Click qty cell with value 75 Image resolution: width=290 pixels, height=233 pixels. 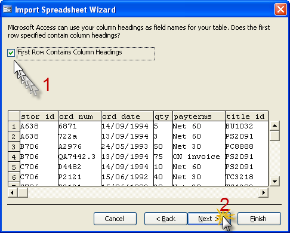point(163,157)
